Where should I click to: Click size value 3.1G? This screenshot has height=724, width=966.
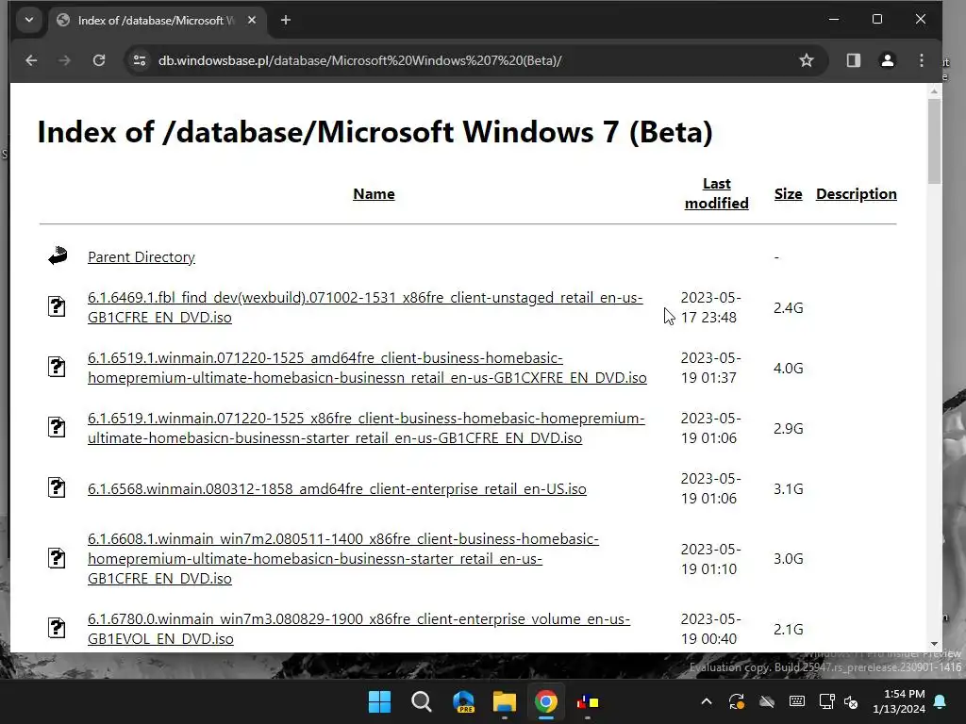coord(788,489)
